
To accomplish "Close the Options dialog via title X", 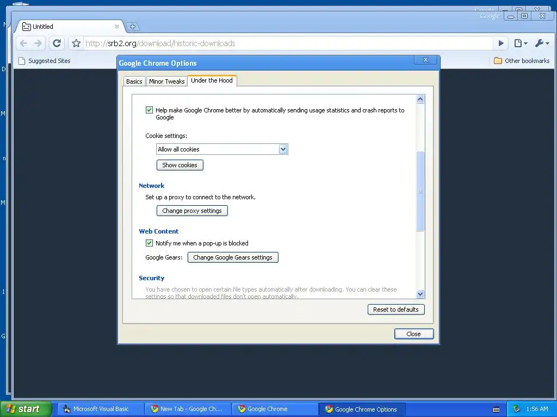I will (425, 60).
